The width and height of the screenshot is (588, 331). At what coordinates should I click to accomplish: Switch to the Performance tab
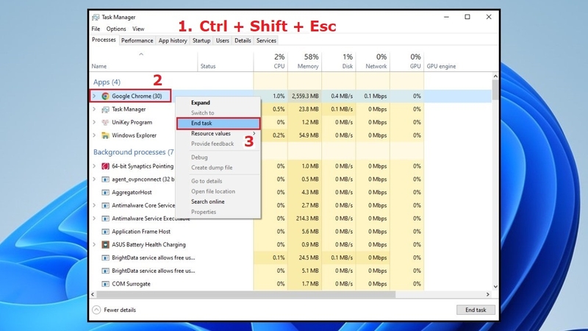point(137,40)
